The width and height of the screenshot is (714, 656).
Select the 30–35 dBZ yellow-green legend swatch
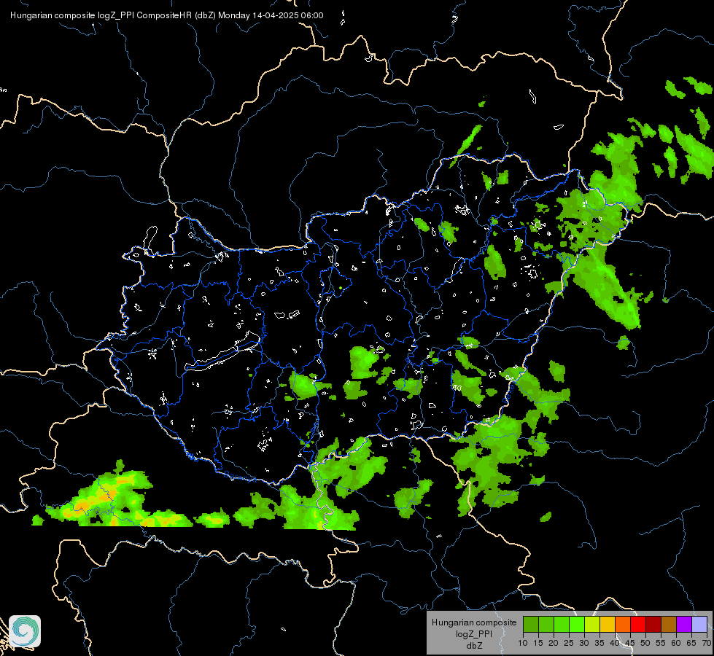click(592, 624)
